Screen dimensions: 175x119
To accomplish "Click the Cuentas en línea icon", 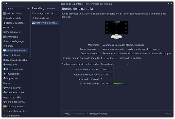I will (x=5, y=92).
